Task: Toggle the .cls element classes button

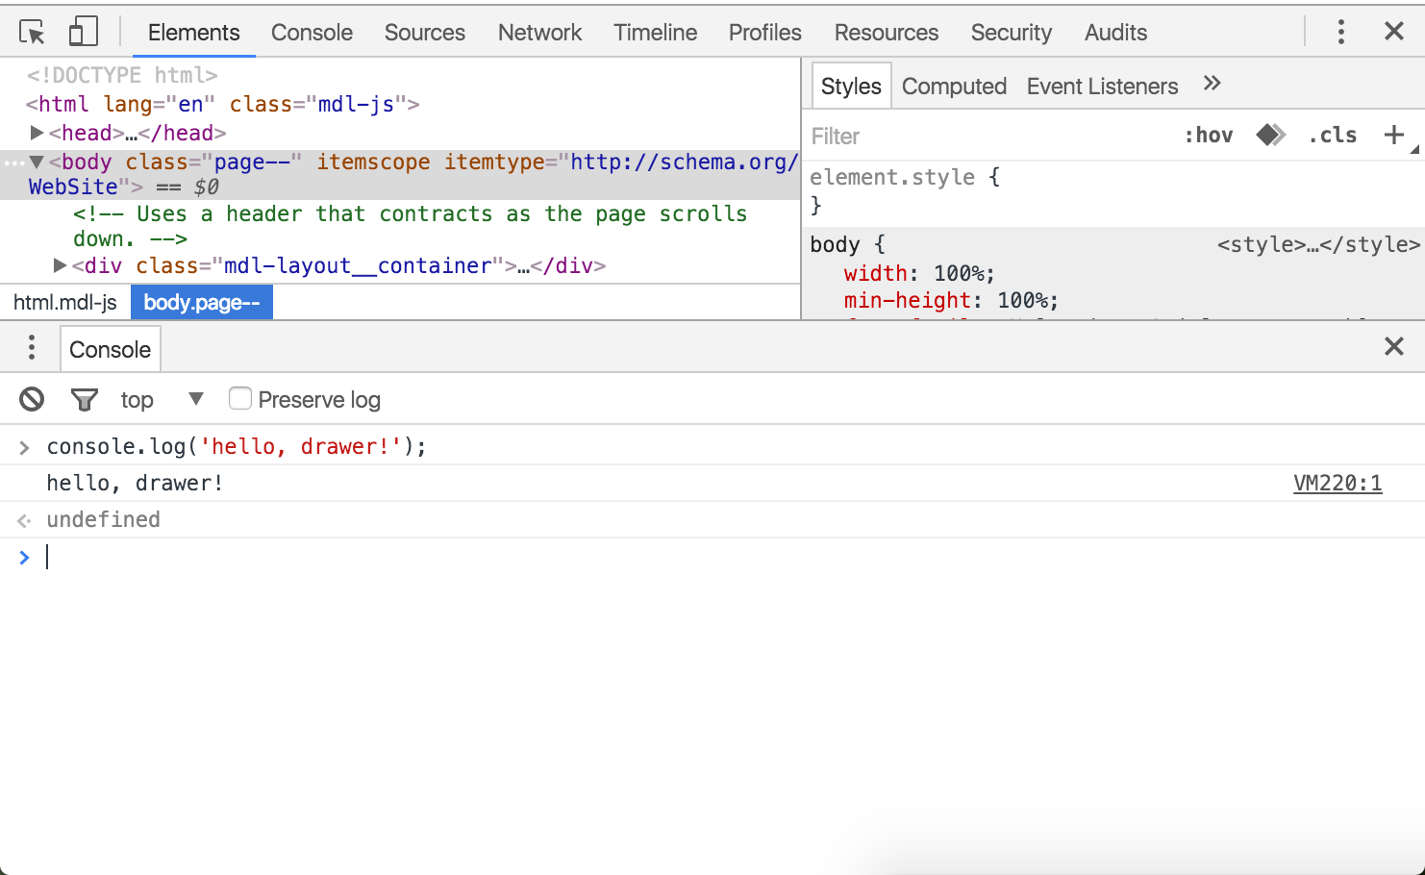Action: point(1332,136)
